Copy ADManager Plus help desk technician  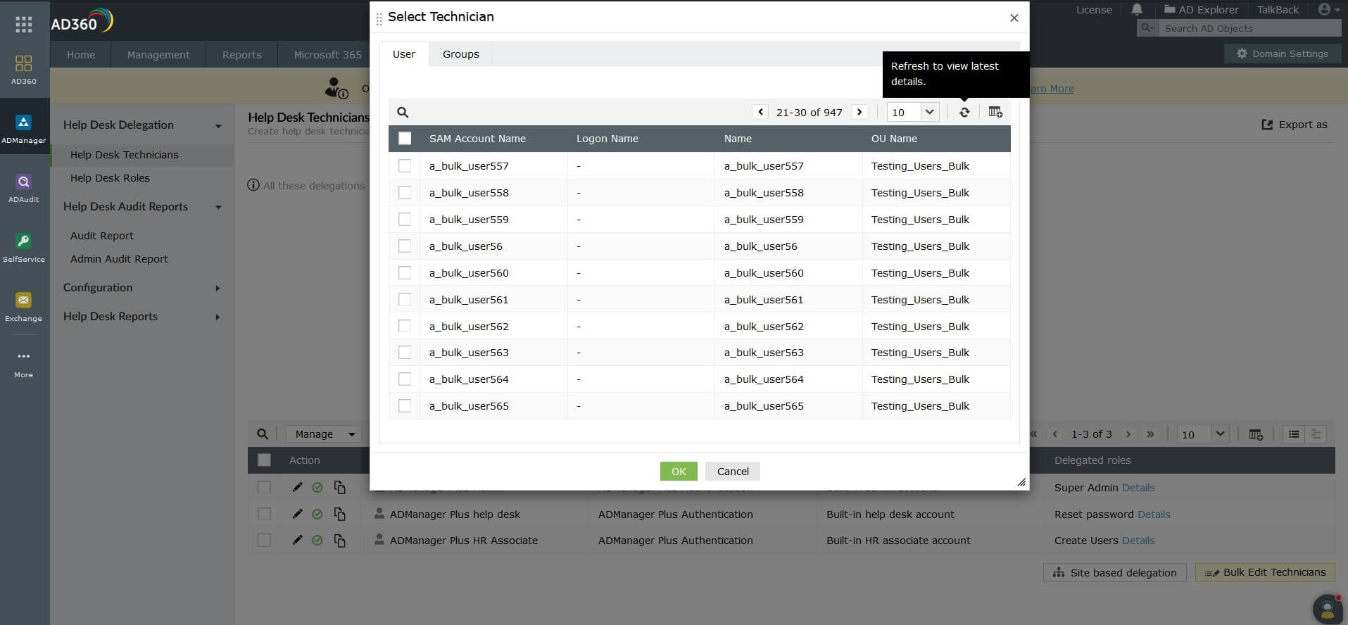click(339, 514)
